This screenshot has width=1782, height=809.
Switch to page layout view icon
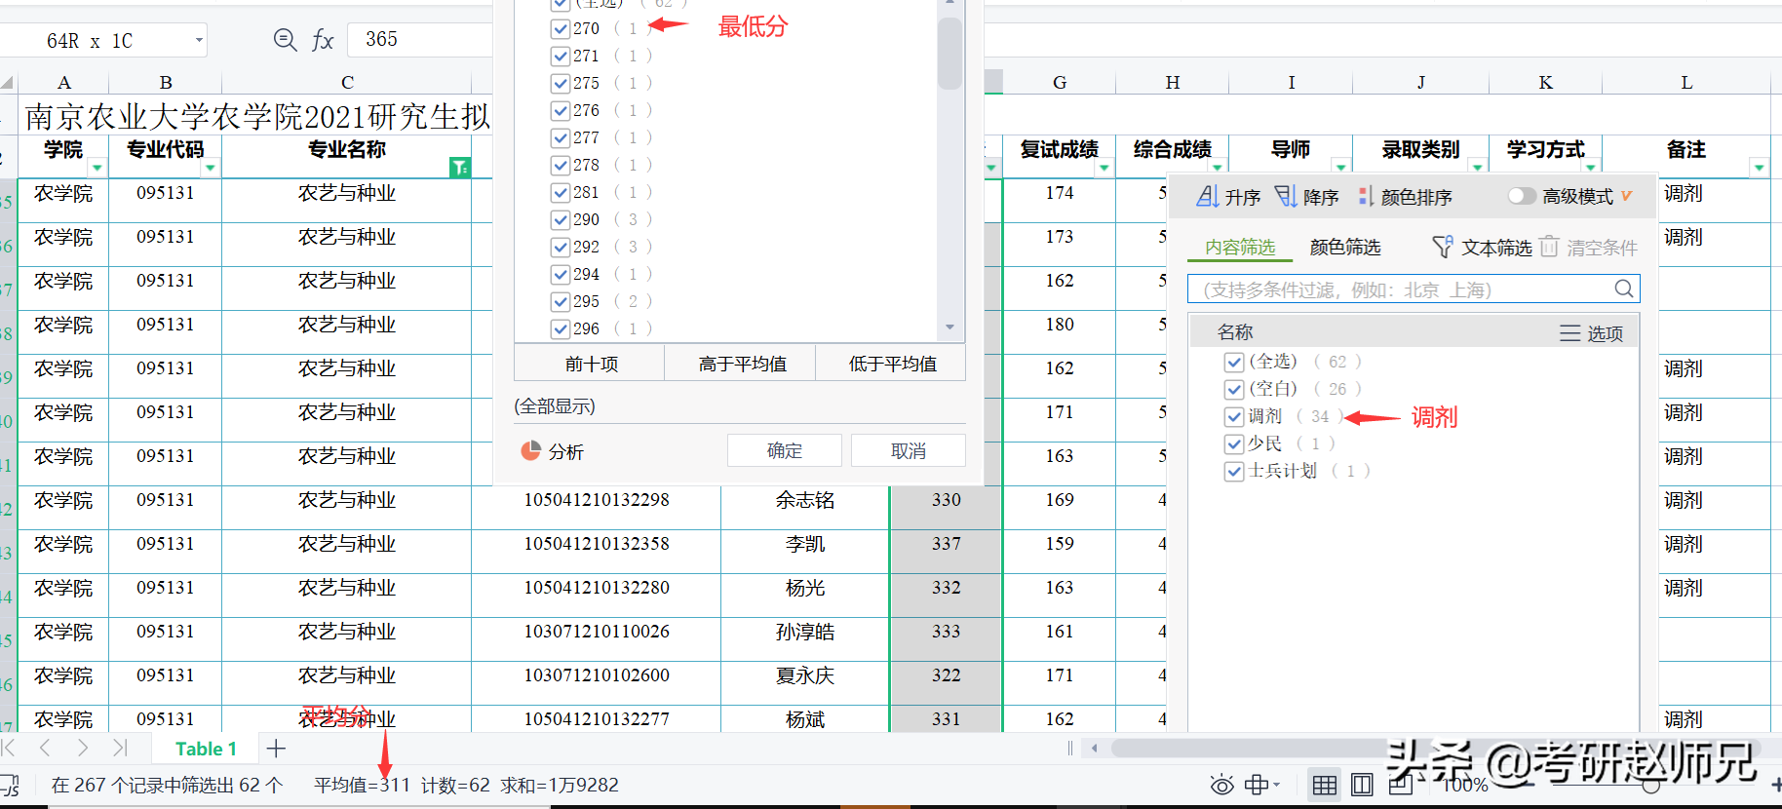pos(1363,785)
